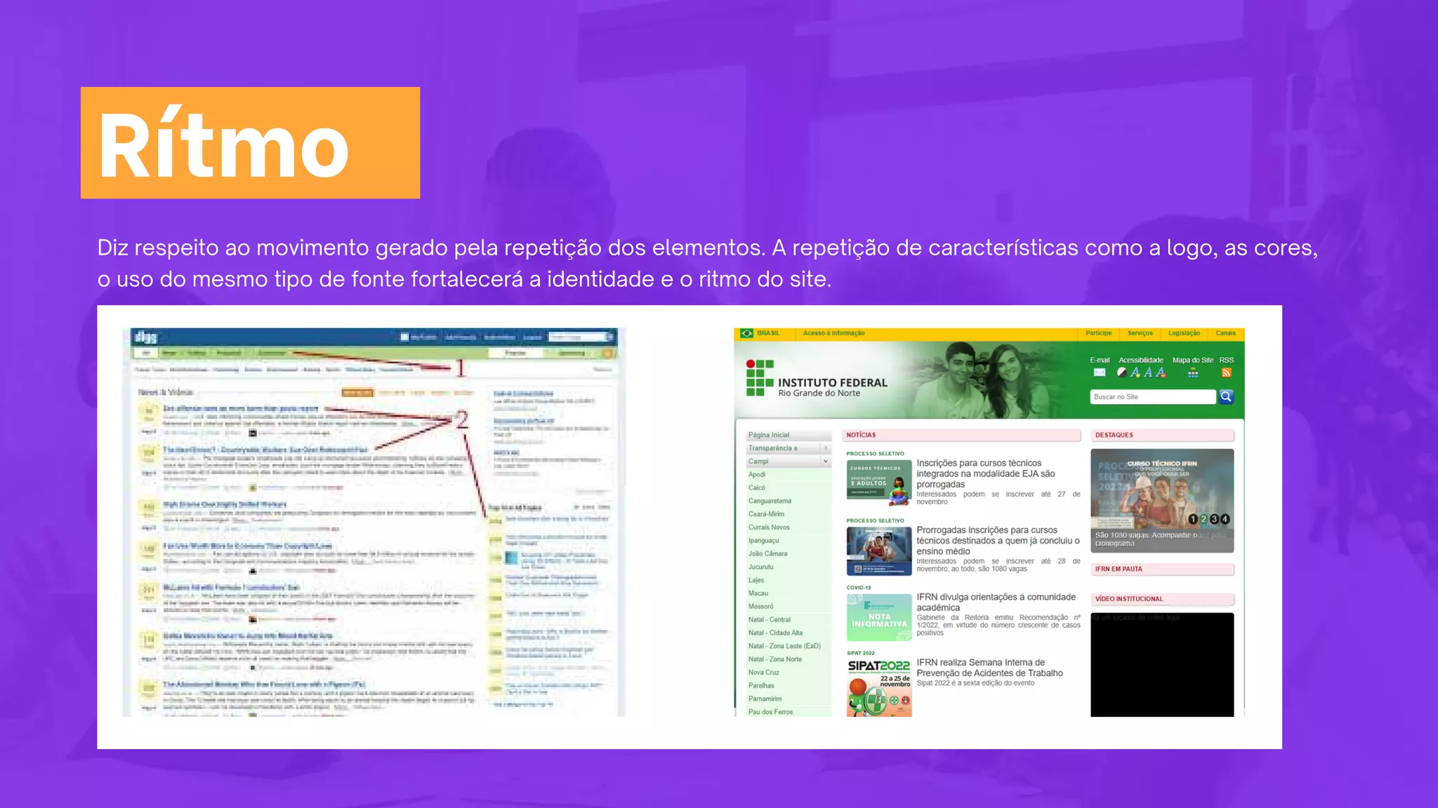
Task: Increase font size with A+ icon
Action: [1135, 372]
